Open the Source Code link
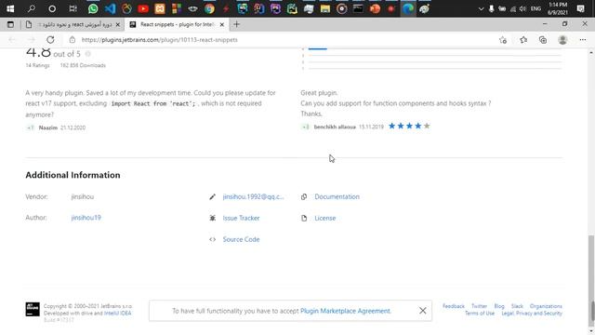Image resolution: width=595 pixels, height=335 pixels. click(x=241, y=239)
